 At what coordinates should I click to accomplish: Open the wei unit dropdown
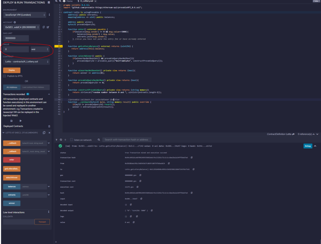pos(40,49)
